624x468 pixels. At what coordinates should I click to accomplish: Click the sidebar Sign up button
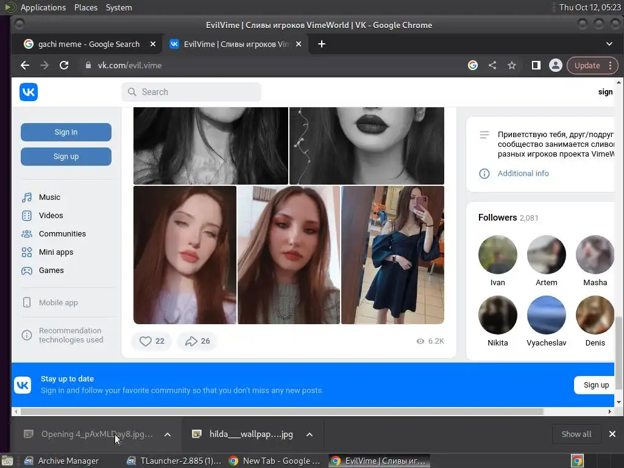point(66,157)
